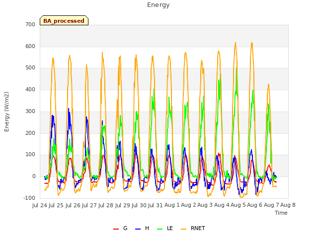Select the H legend label
The width and height of the screenshot is (318, 238).
coord(147,228)
